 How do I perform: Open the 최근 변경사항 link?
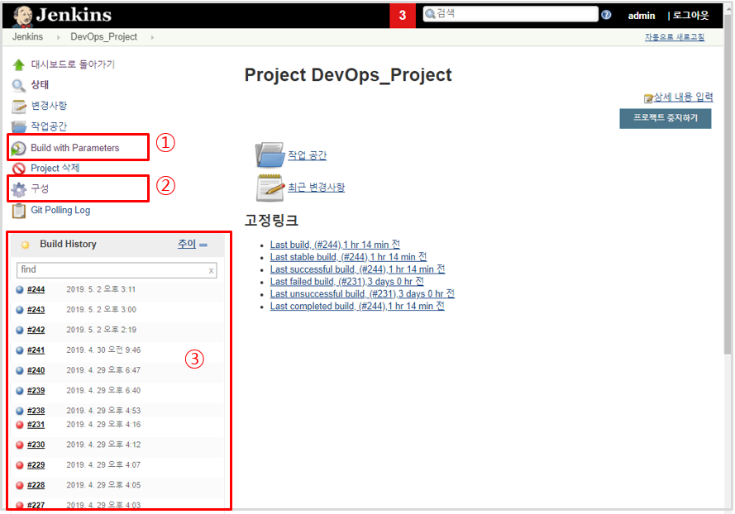coord(317,188)
